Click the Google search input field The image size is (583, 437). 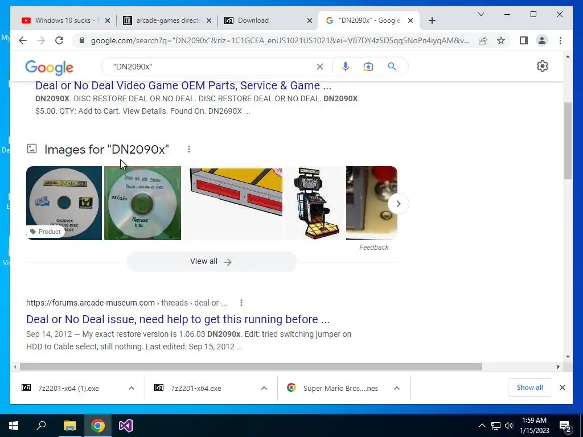point(212,67)
